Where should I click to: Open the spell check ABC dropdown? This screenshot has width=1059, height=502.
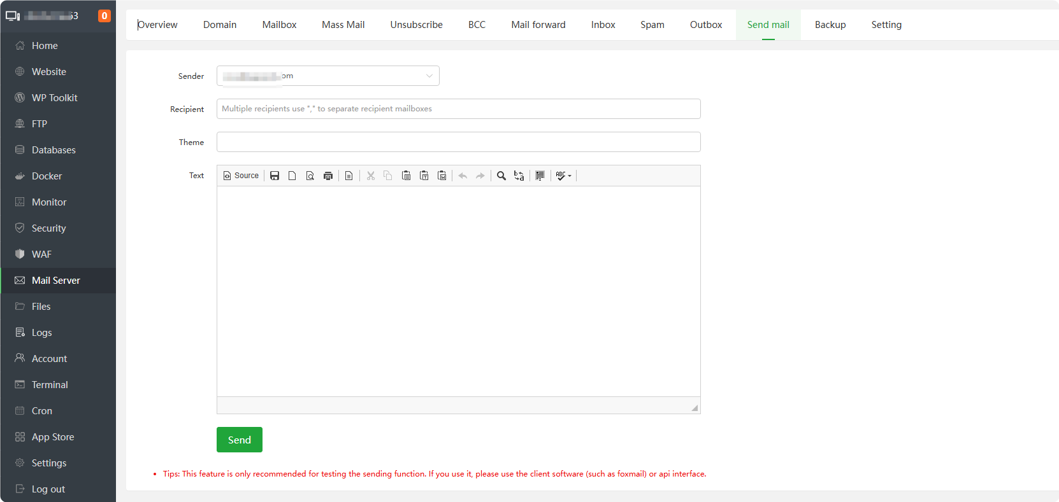point(564,176)
